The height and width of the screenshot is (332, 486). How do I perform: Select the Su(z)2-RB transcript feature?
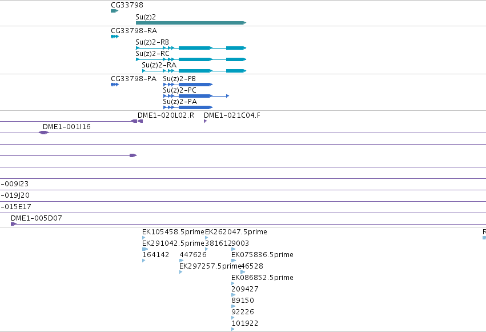pyautogui.click(x=191, y=48)
